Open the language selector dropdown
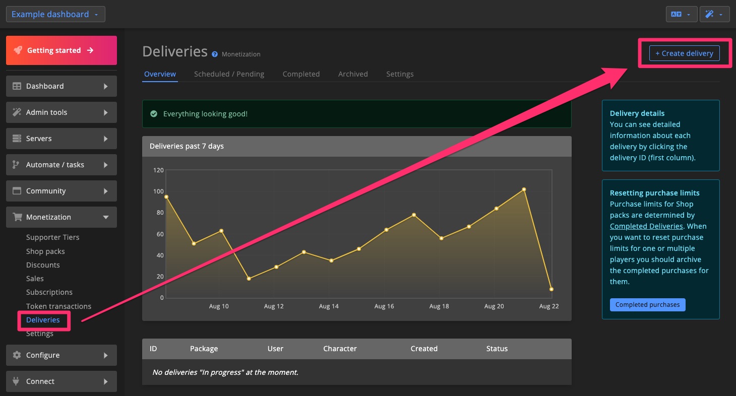 coord(681,14)
